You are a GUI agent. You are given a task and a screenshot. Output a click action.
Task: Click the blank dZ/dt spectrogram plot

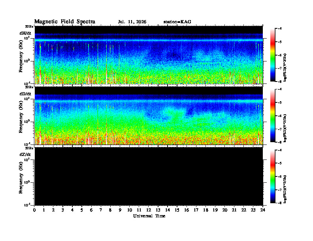coord(149,176)
